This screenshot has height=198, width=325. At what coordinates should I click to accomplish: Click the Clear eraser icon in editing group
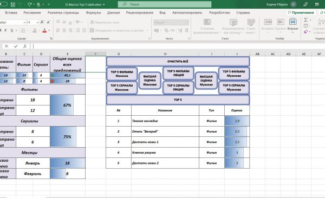click(x=305, y=32)
